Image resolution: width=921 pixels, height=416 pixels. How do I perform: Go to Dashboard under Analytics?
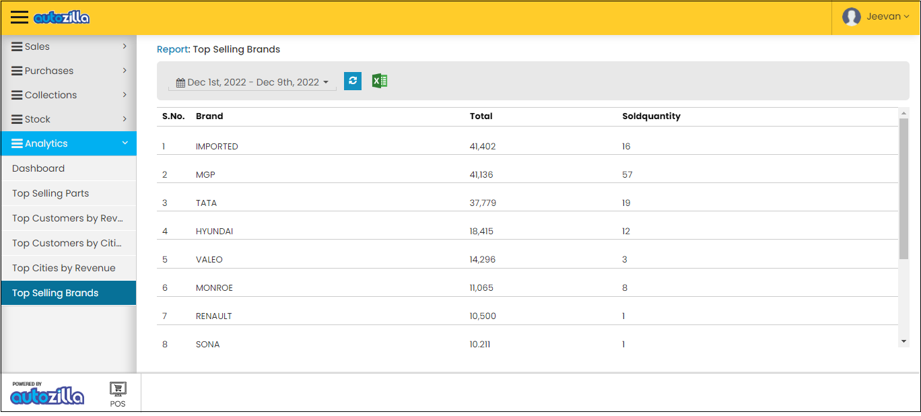click(x=69, y=168)
